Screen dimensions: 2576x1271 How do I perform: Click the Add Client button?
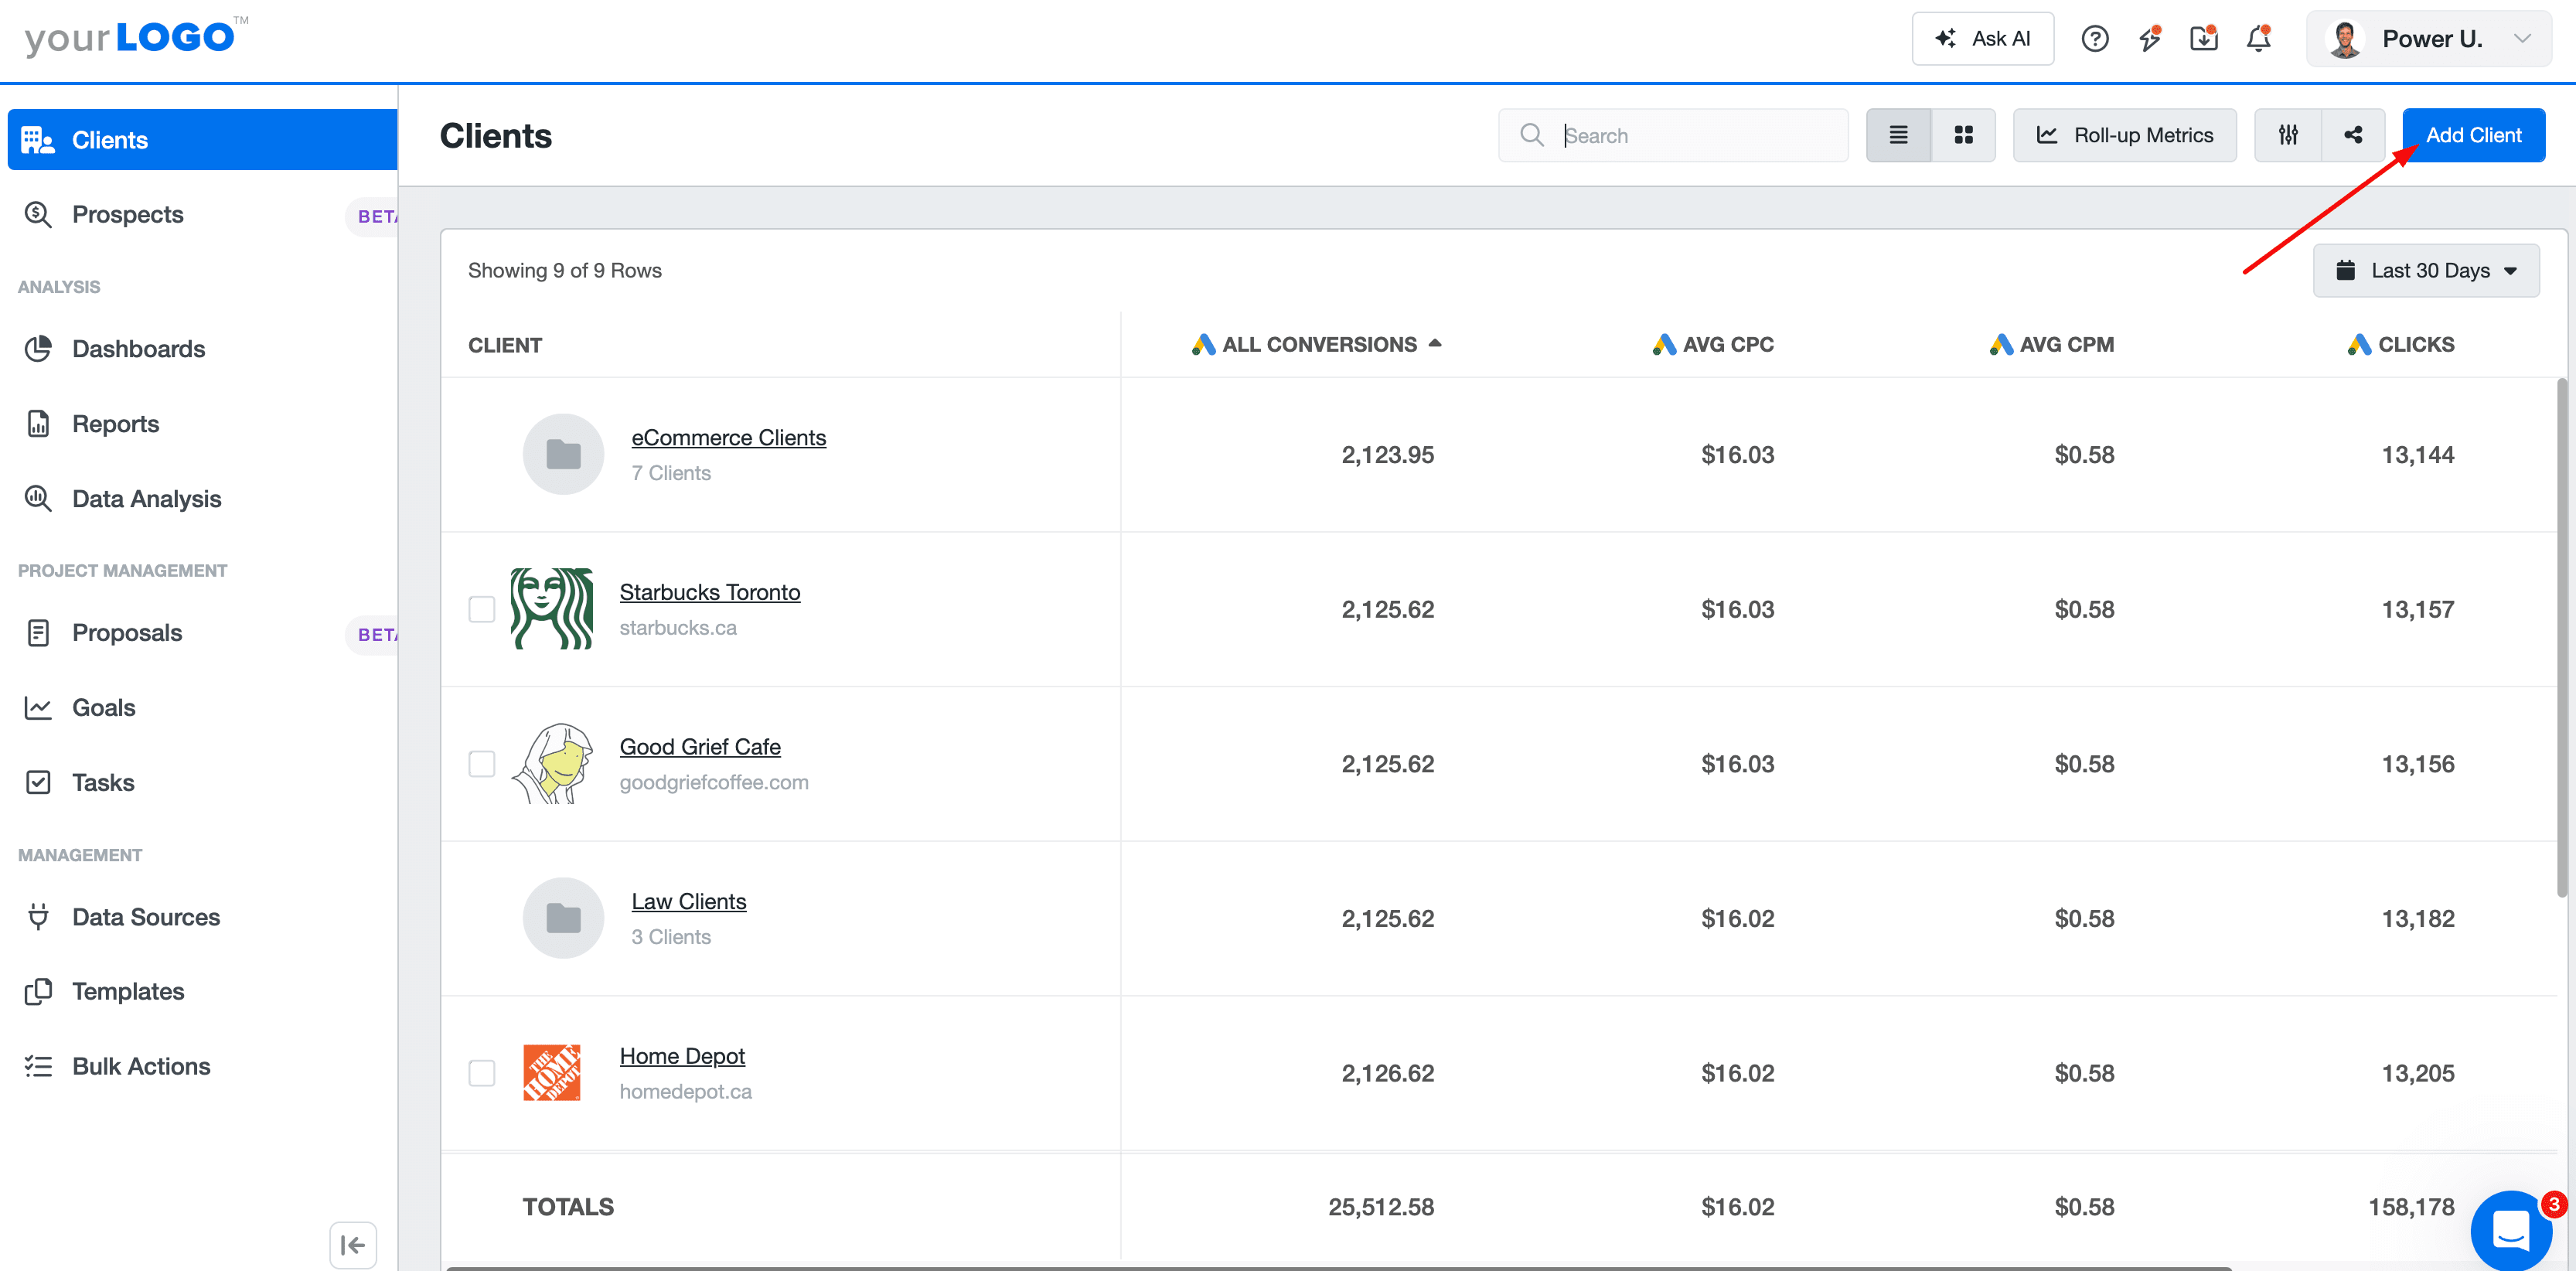[x=2473, y=134]
